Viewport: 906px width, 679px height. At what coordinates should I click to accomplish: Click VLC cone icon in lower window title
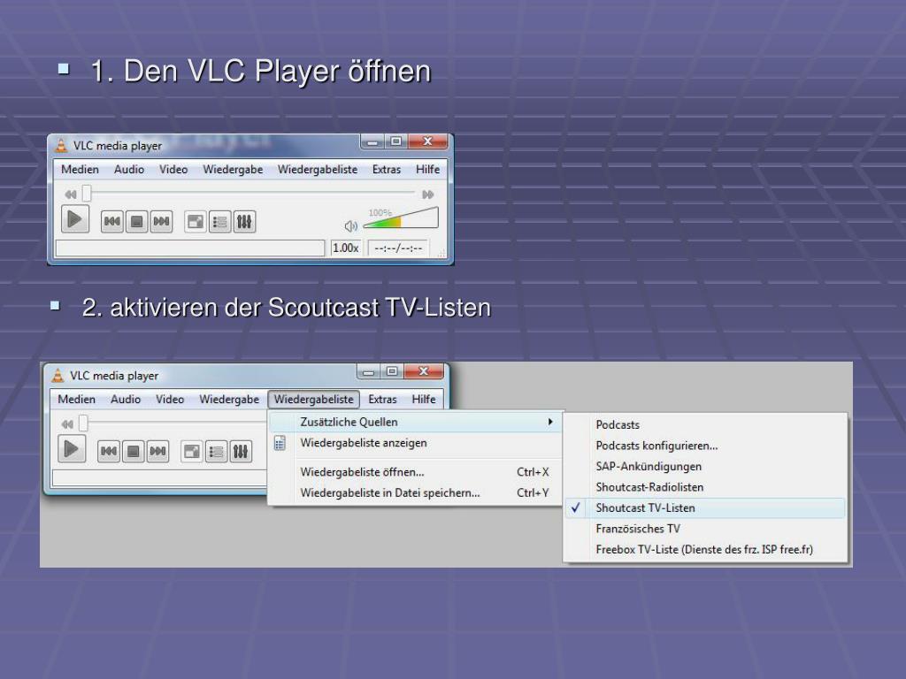pyautogui.click(x=58, y=375)
